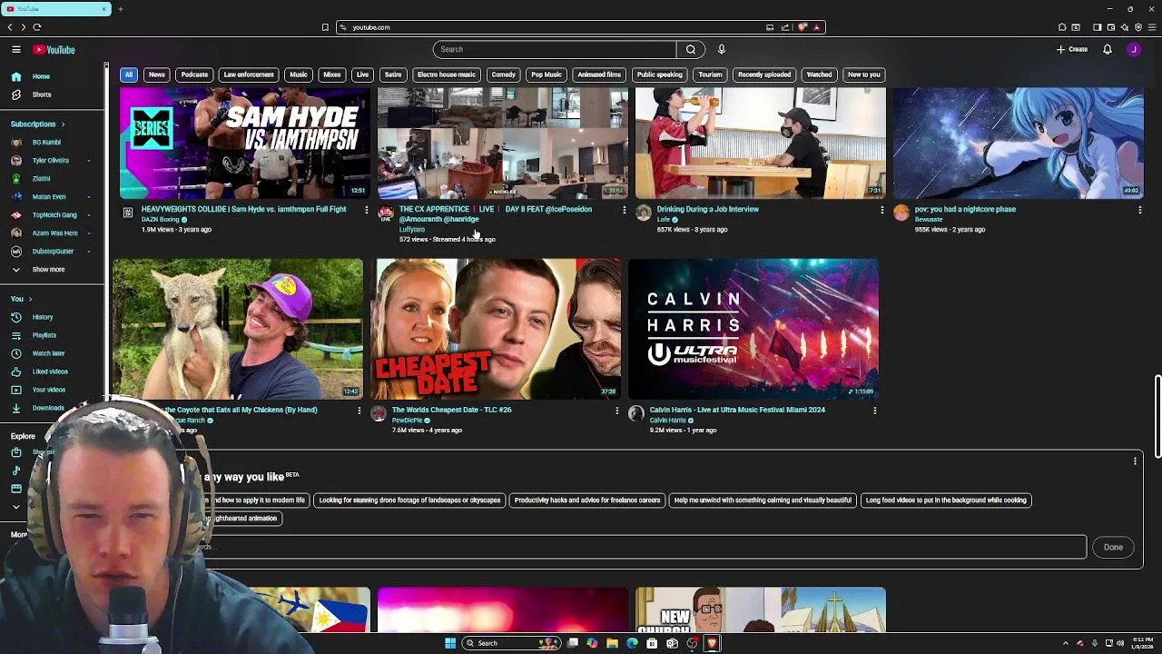The height and width of the screenshot is (654, 1162).
Task: Click the YouTube search input field
Action: pos(555,49)
